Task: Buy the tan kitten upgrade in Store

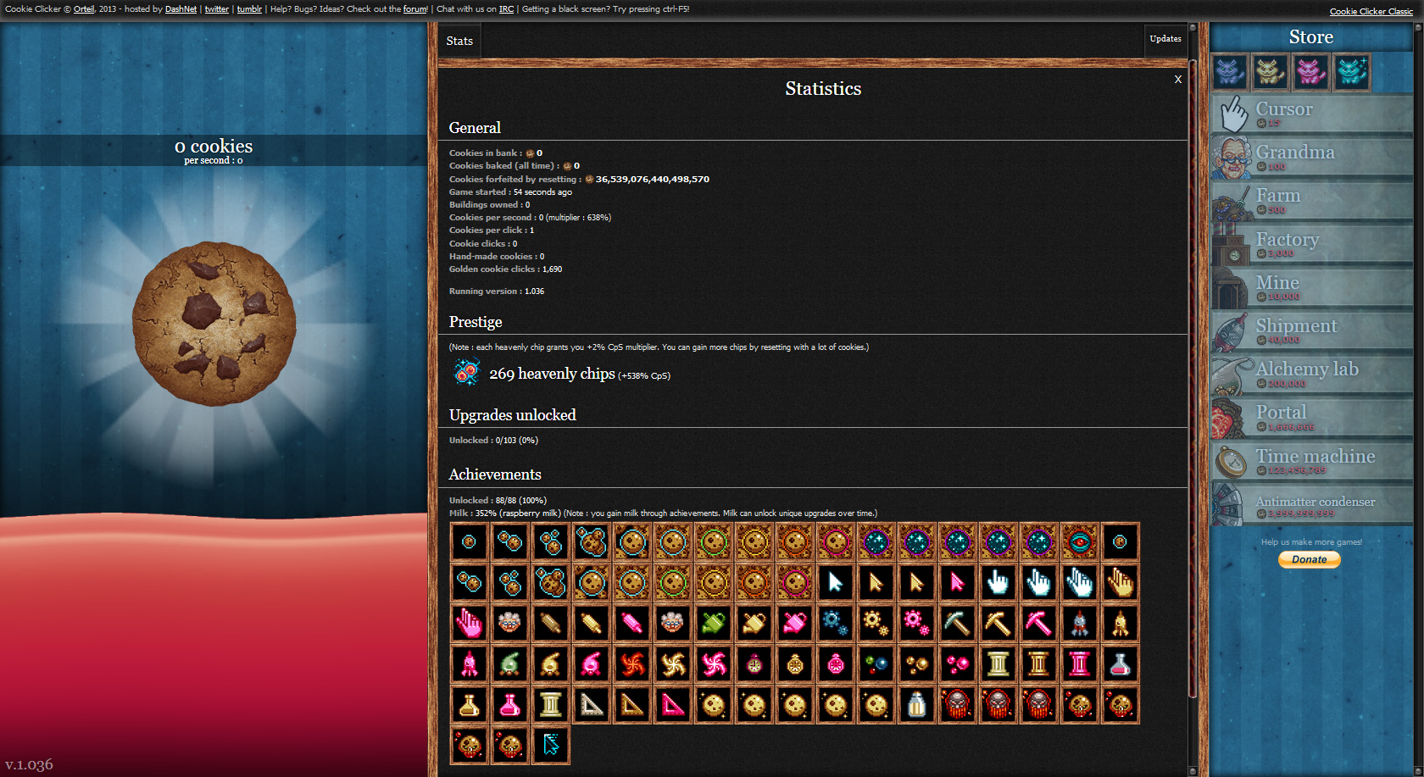Action: point(1270,73)
